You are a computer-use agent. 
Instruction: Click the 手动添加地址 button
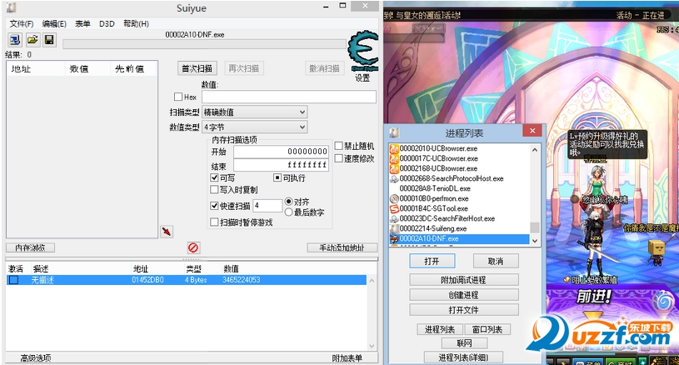(342, 247)
